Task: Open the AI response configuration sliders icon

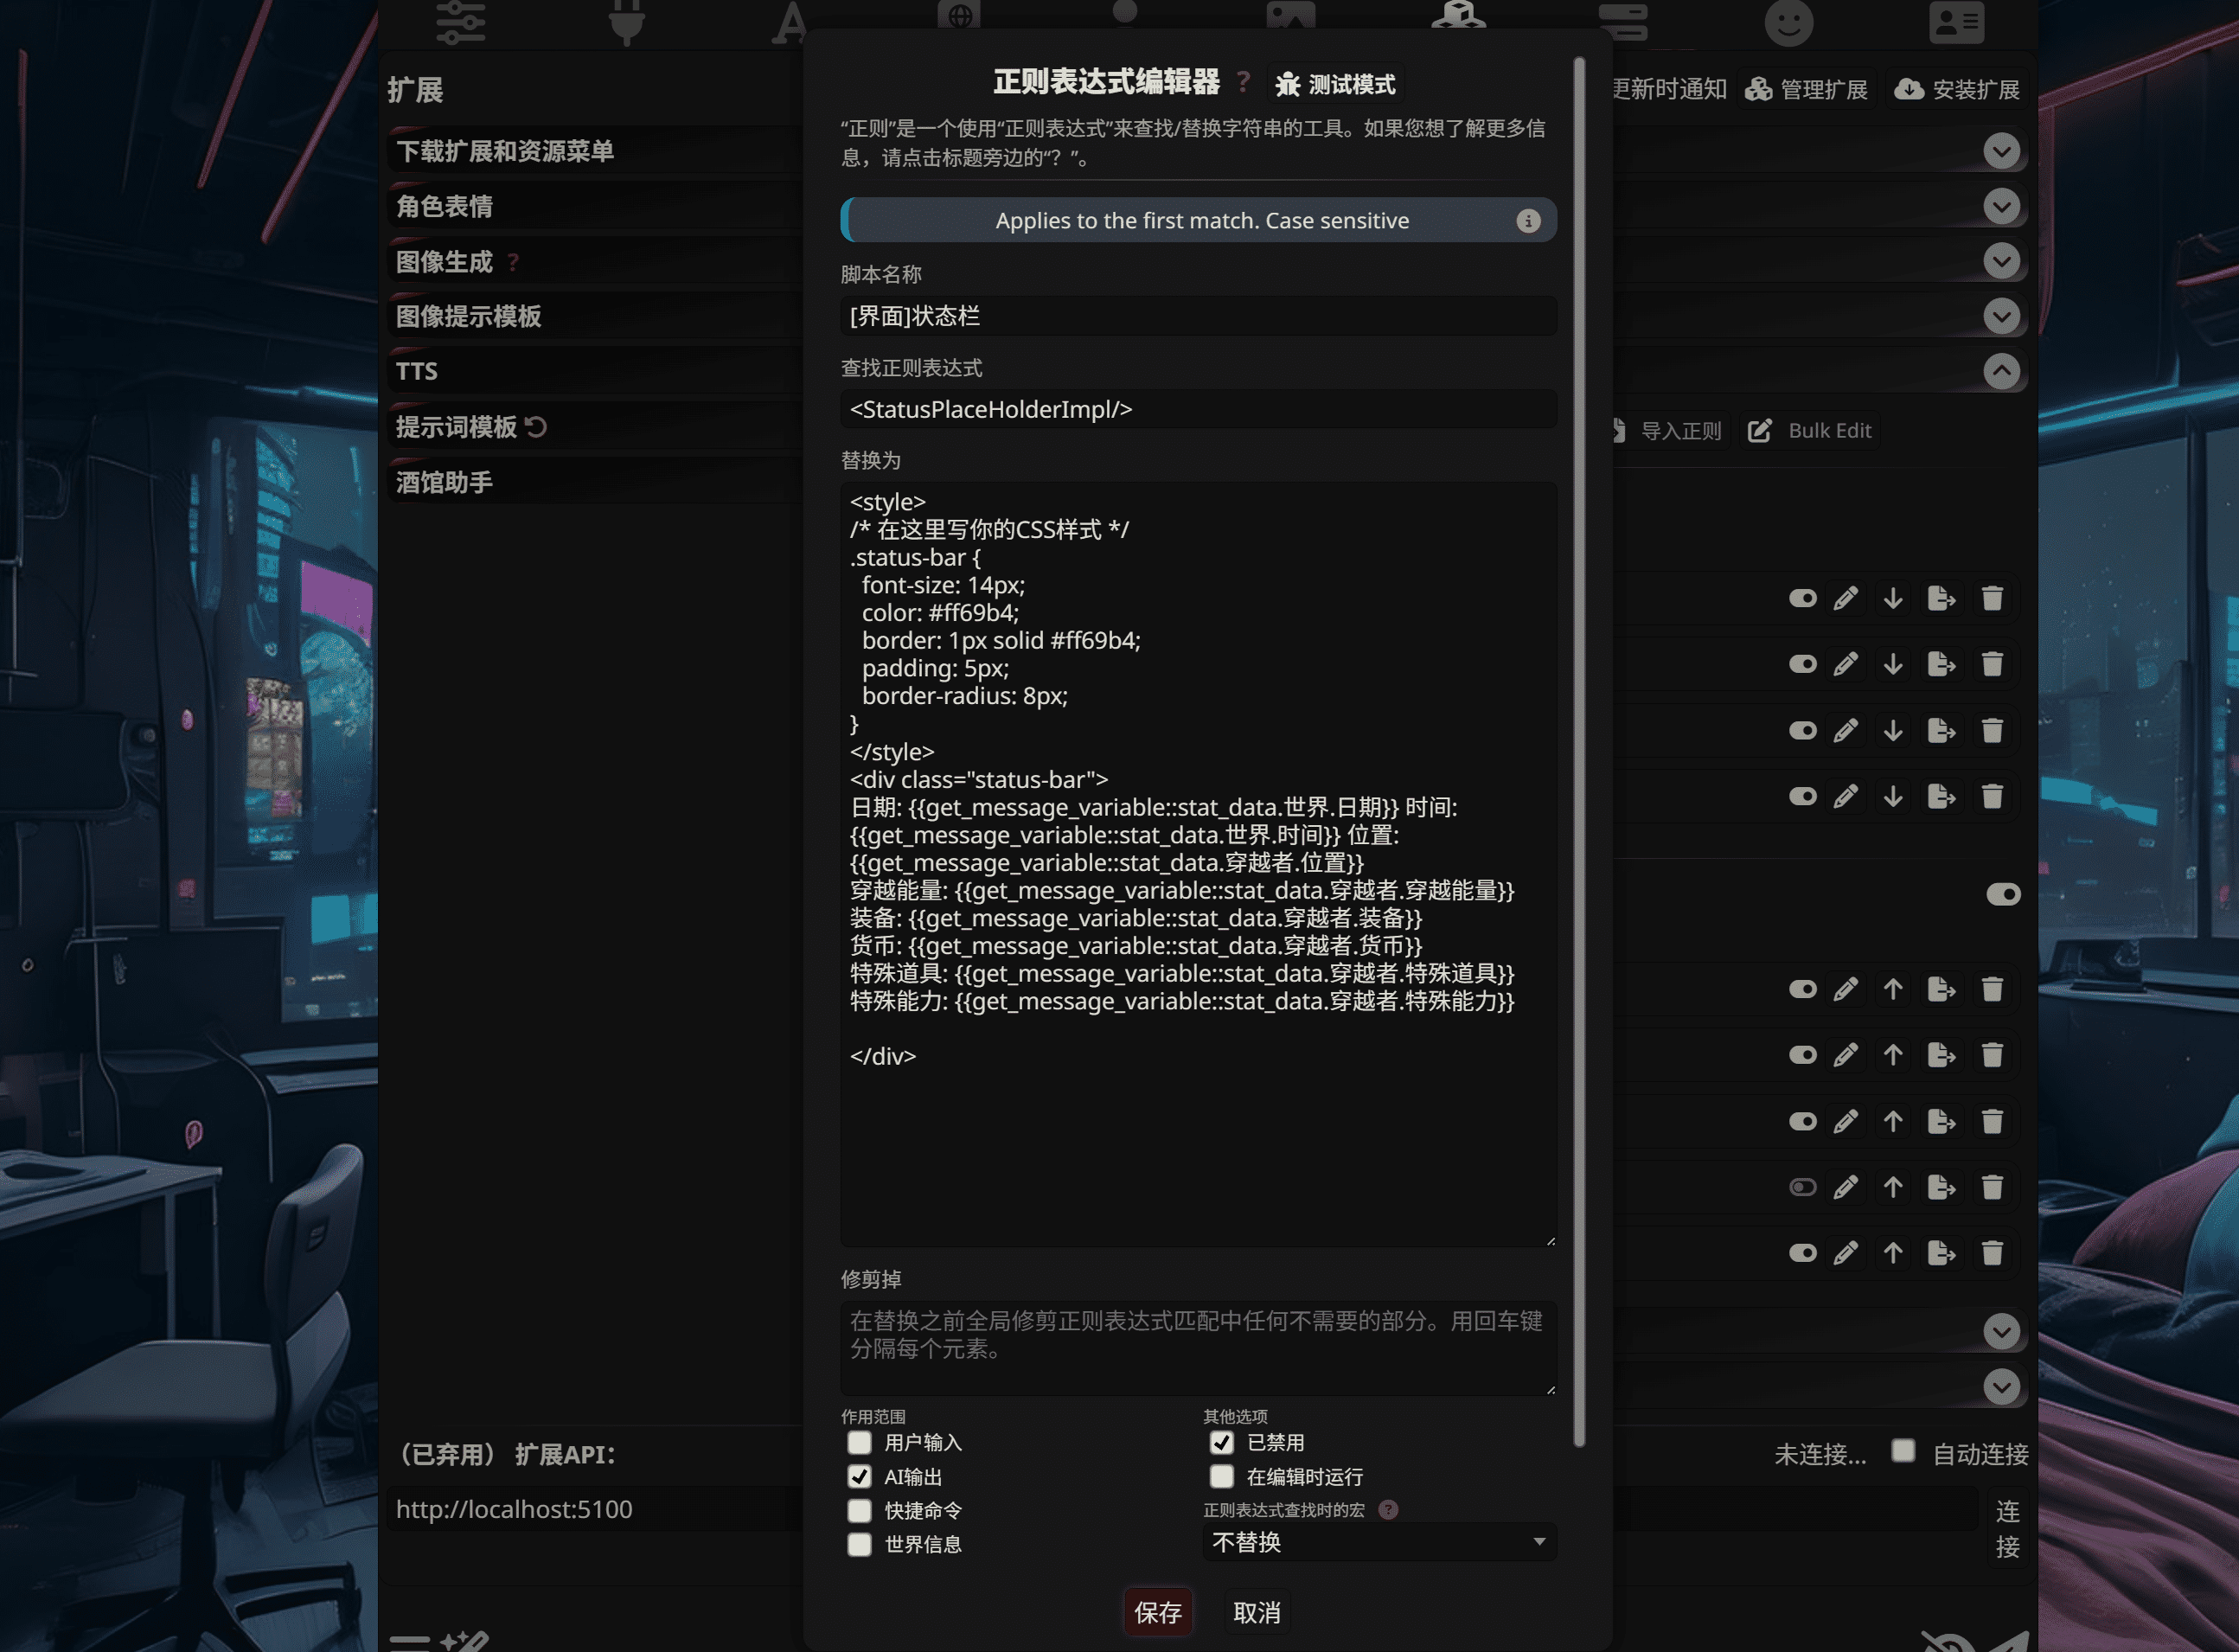Action: [x=461, y=22]
